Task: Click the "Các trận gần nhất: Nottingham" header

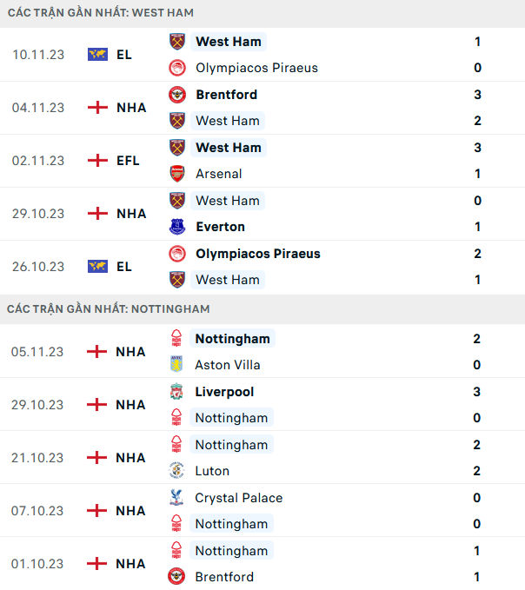Action: 108,309
